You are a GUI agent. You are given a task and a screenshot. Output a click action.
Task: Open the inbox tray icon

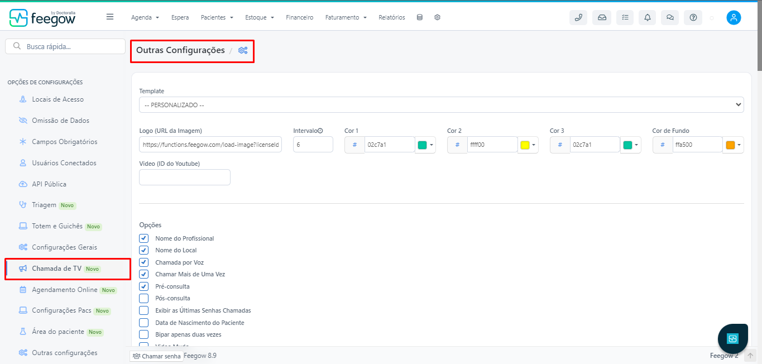tap(602, 17)
